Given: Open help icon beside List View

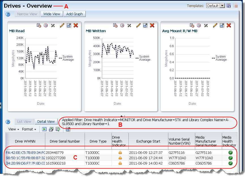Looking at the screenshot, I should (8, 122).
